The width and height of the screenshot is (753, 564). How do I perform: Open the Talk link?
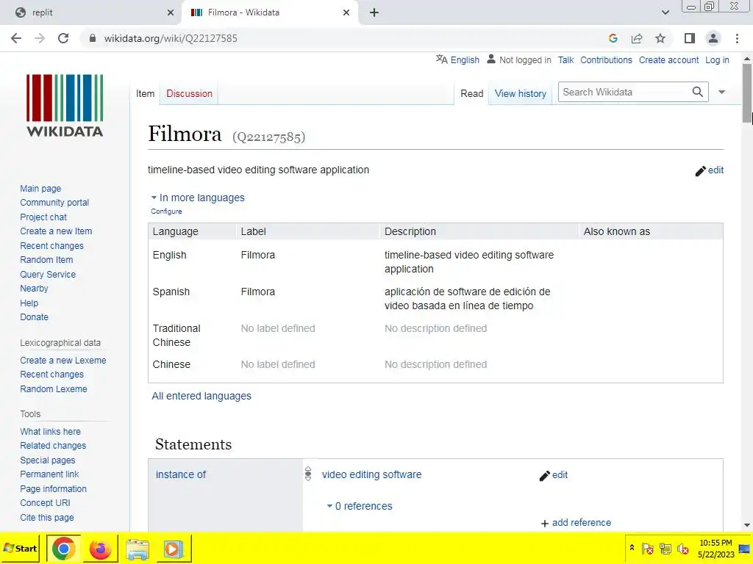click(x=565, y=60)
